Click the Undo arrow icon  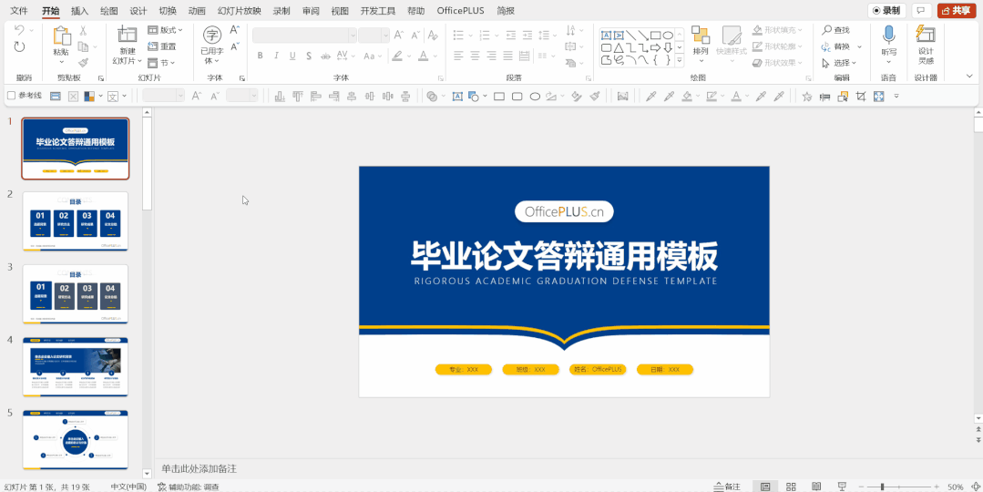pos(19,30)
